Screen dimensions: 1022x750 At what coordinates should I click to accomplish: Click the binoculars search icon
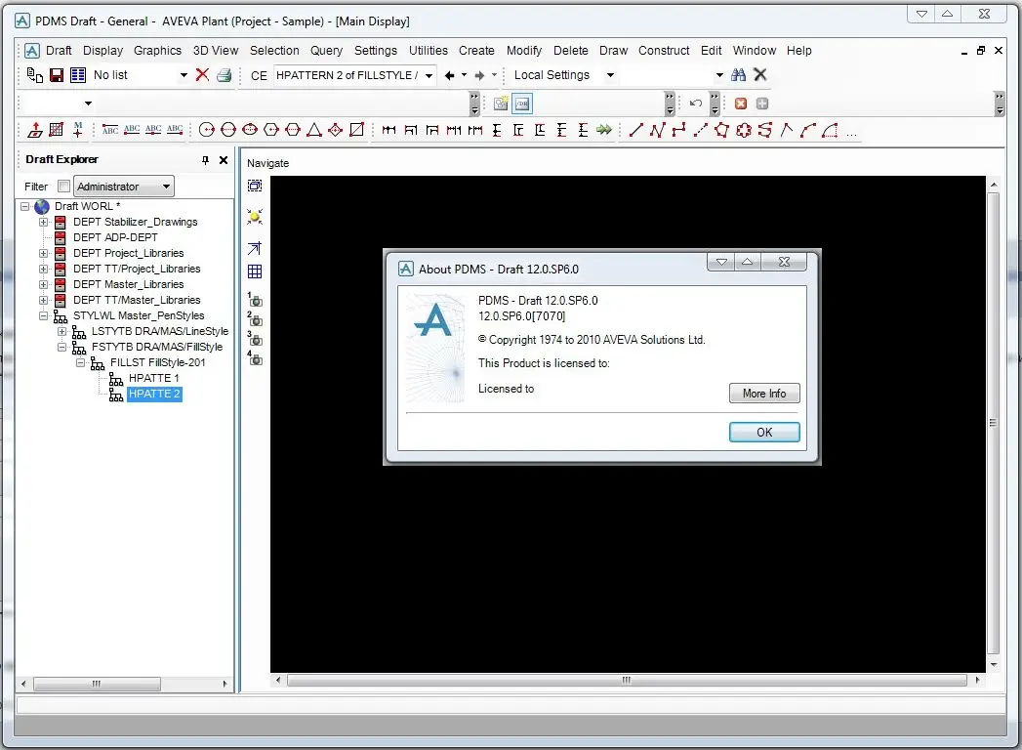[x=739, y=75]
